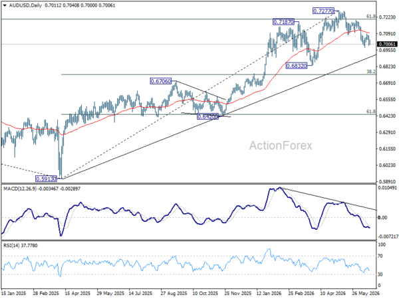Image resolution: width=399 pixels, height=299 pixels.
Task: Click the 0.69550 price axis value
Action: 387,50
